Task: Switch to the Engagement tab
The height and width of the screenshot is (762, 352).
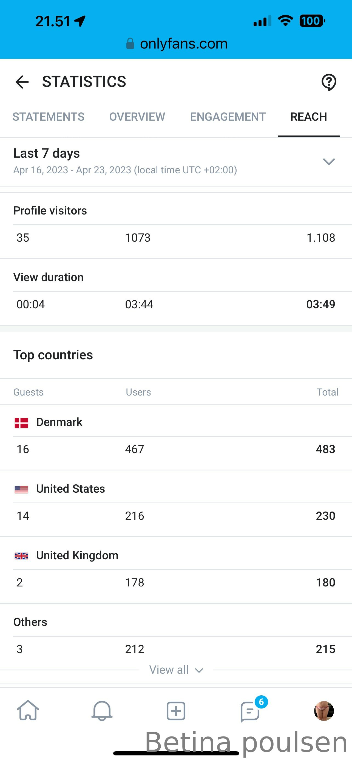Action: tap(228, 117)
